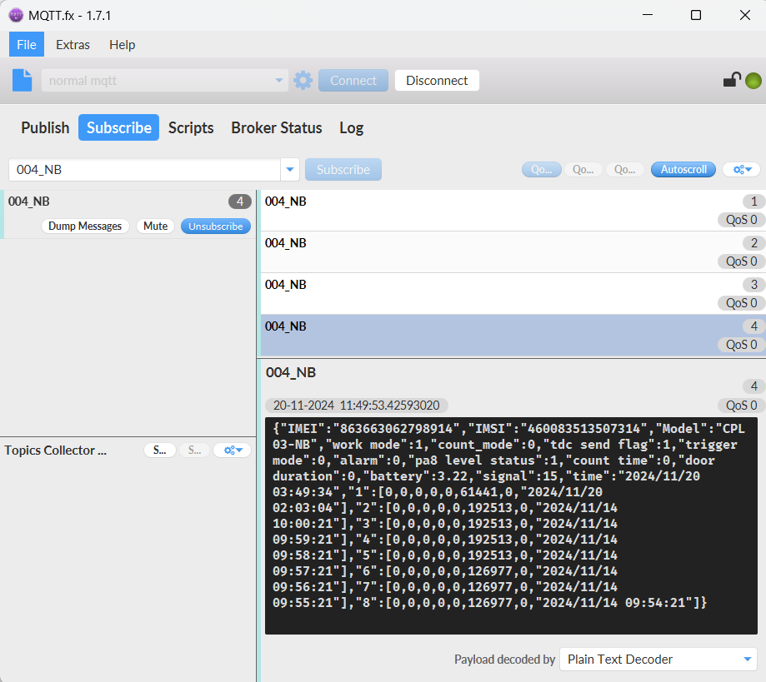Select received message number 2

click(513, 252)
